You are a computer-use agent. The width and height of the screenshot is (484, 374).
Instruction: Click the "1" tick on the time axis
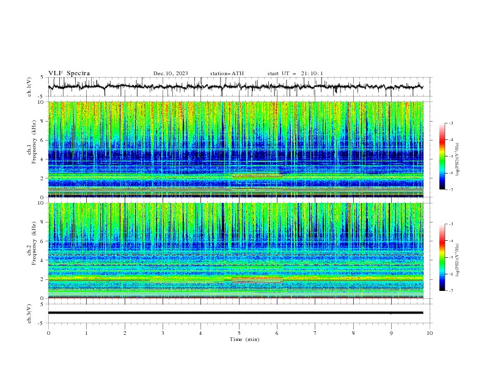click(x=86, y=333)
